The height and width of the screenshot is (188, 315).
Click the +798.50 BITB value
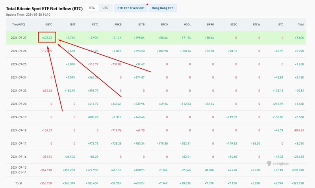tap(139, 51)
